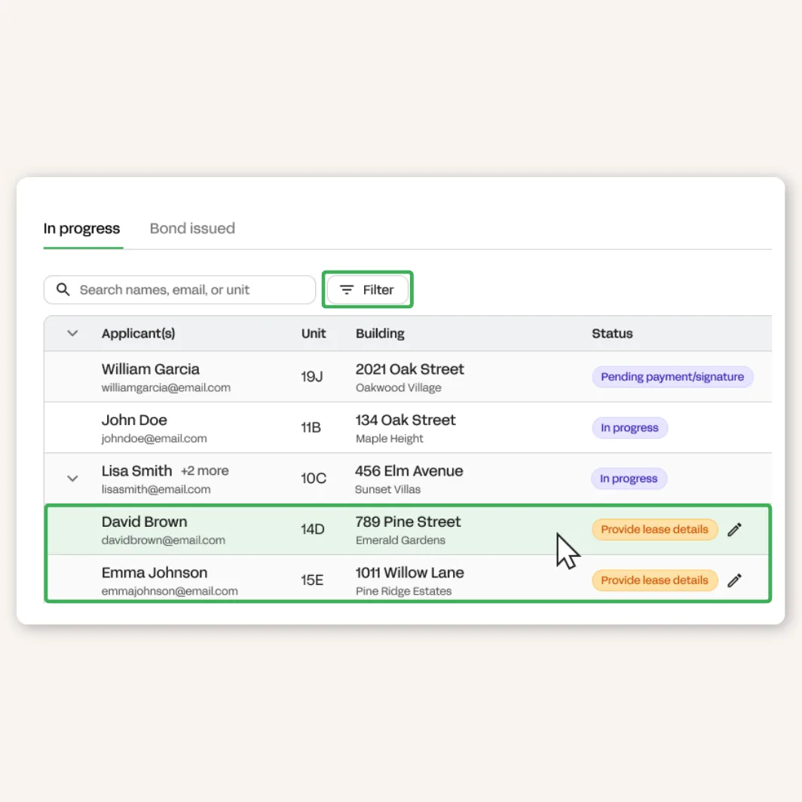Click the edit pencil for Emma Johnson

734,580
